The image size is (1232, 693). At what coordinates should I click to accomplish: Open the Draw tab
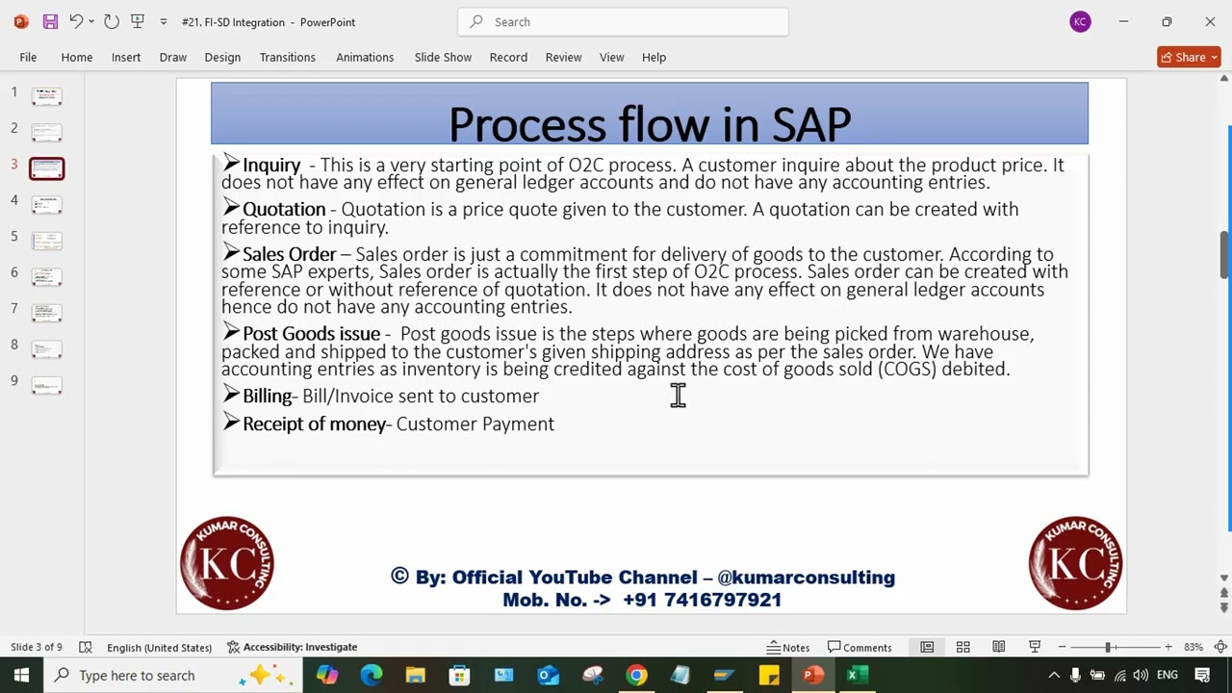click(x=173, y=57)
